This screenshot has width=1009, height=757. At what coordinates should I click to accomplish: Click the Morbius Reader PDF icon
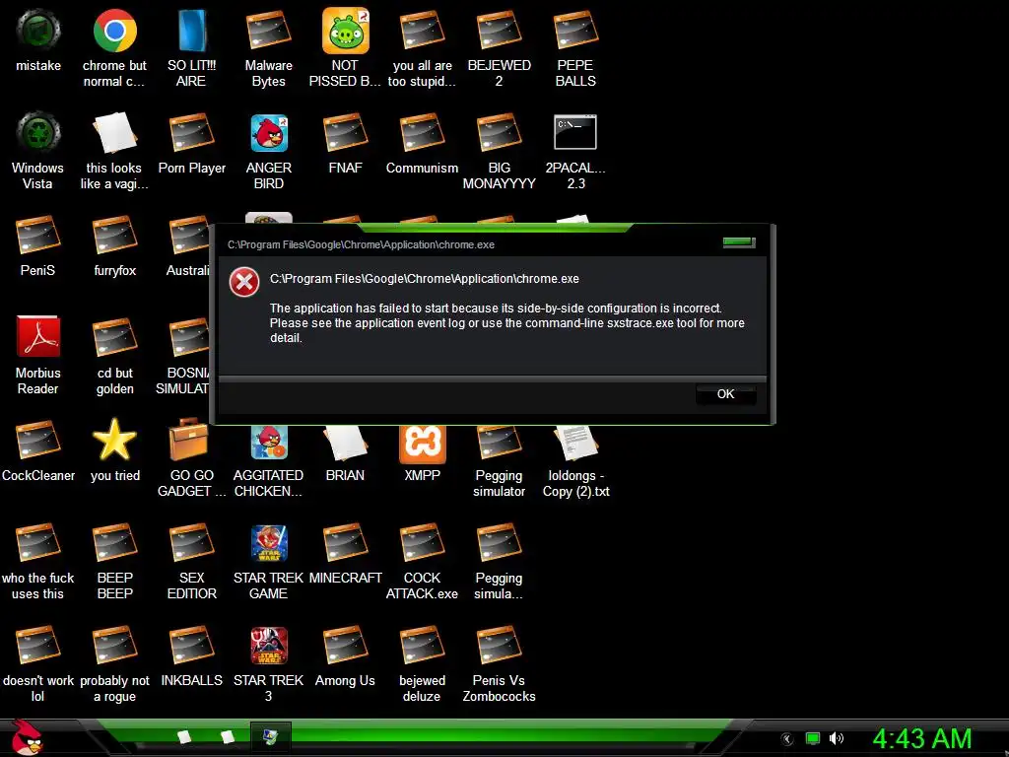38,355
